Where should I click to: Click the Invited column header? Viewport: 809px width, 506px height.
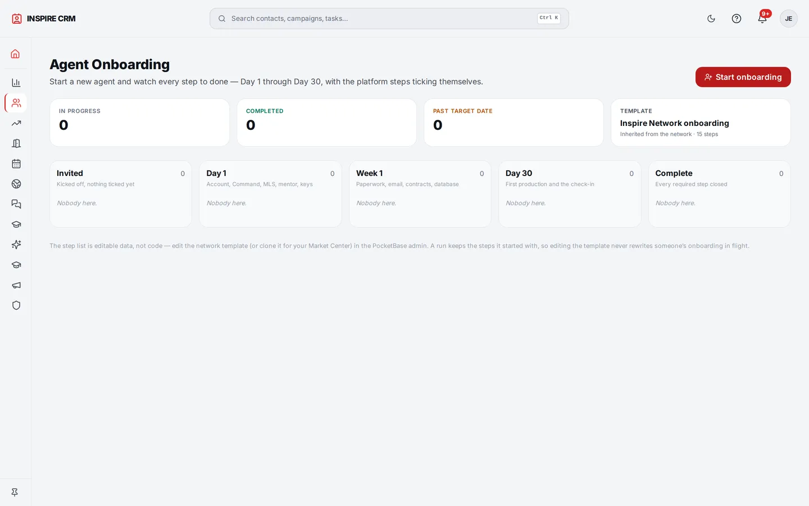(70, 173)
